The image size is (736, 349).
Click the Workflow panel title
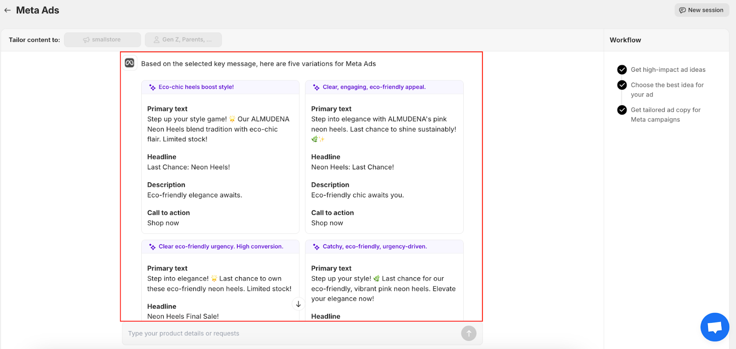coord(625,40)
